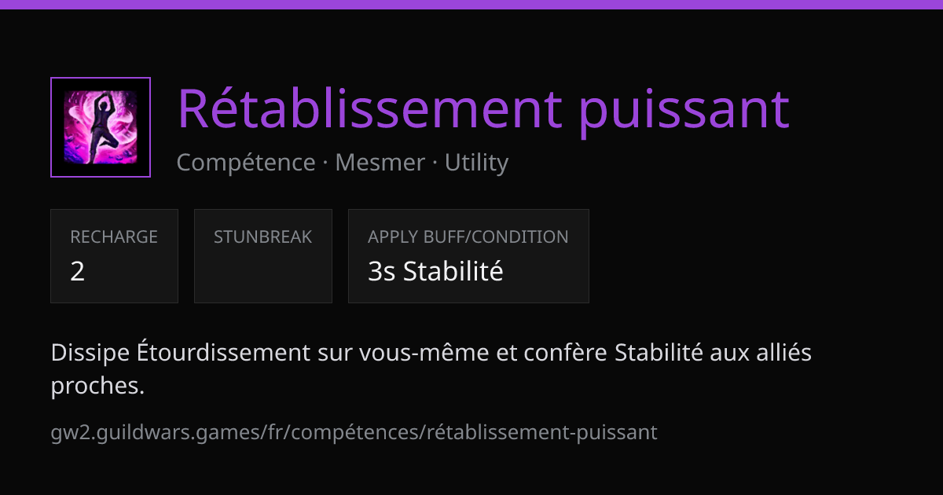Click the STUNBREAK heading text
The image size is (943, 495).
[263, 236]
